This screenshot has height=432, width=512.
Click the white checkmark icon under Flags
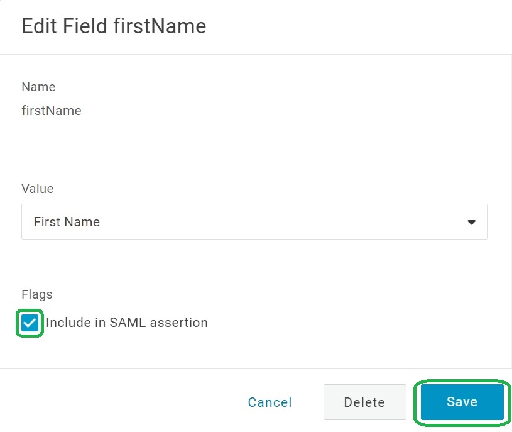tap(30, 323)
